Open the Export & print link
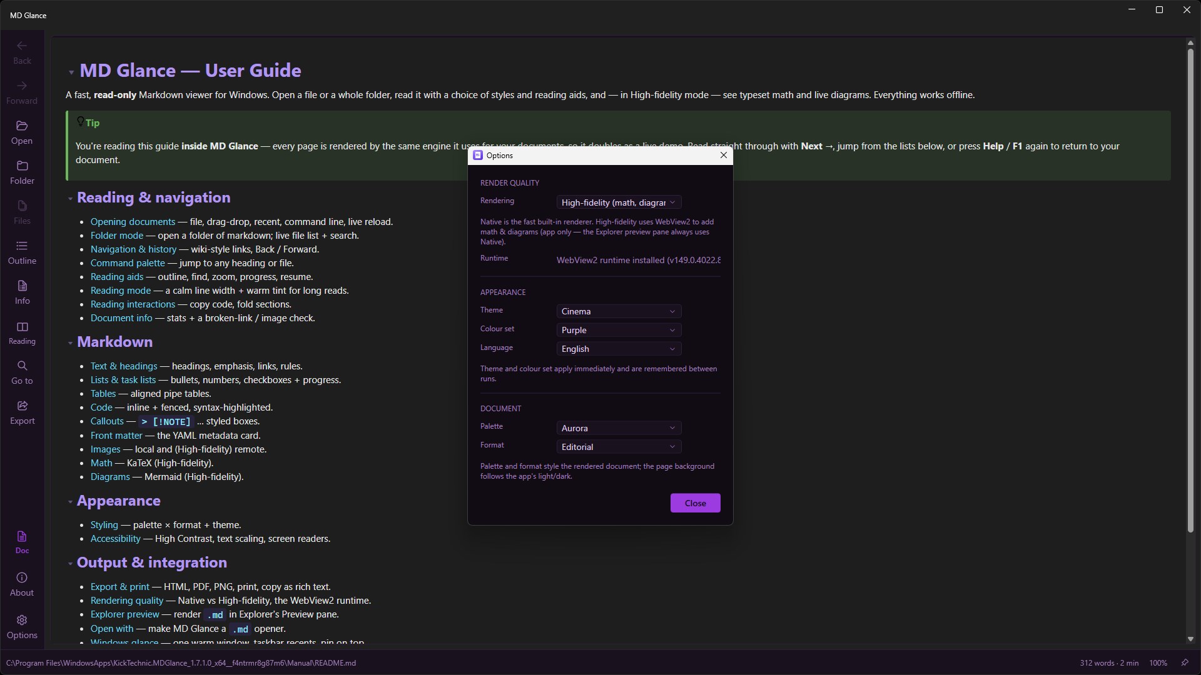 tap(119, 587)
